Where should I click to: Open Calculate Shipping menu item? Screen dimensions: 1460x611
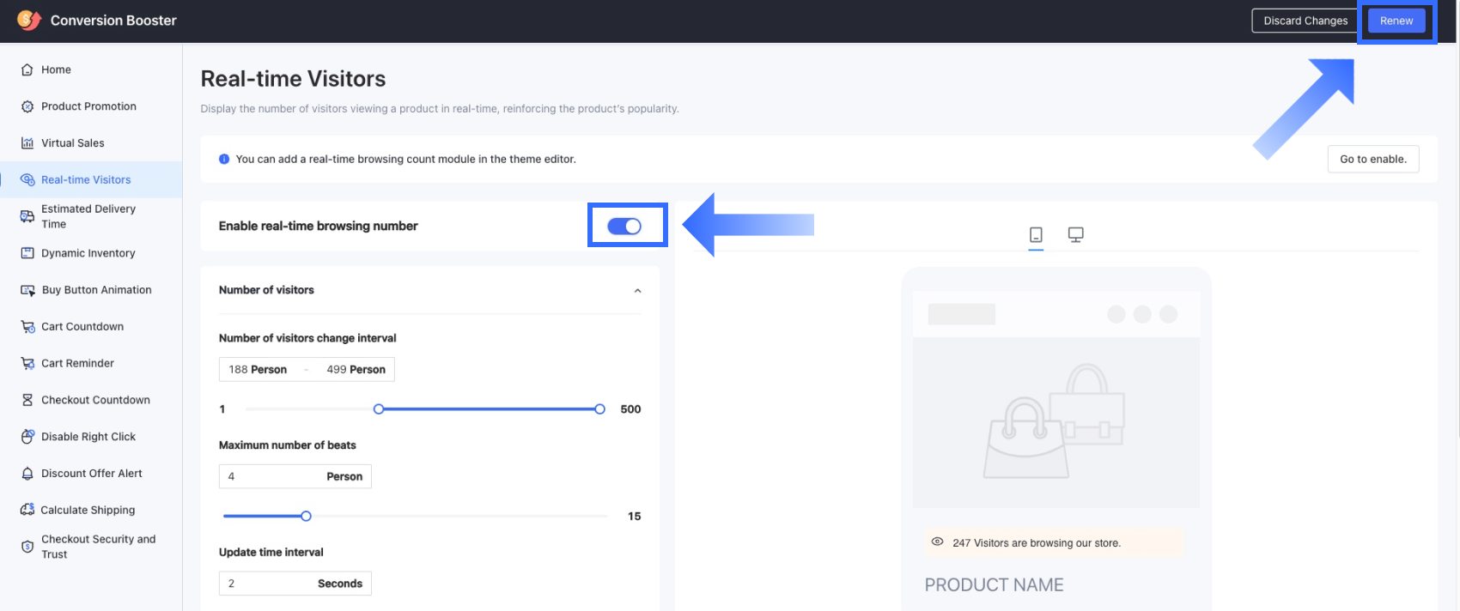click(88, 510)
